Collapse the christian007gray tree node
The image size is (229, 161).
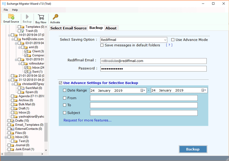(13, 84)
